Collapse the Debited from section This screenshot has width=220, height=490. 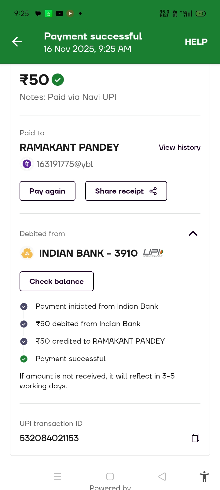(x=193, y=234)
